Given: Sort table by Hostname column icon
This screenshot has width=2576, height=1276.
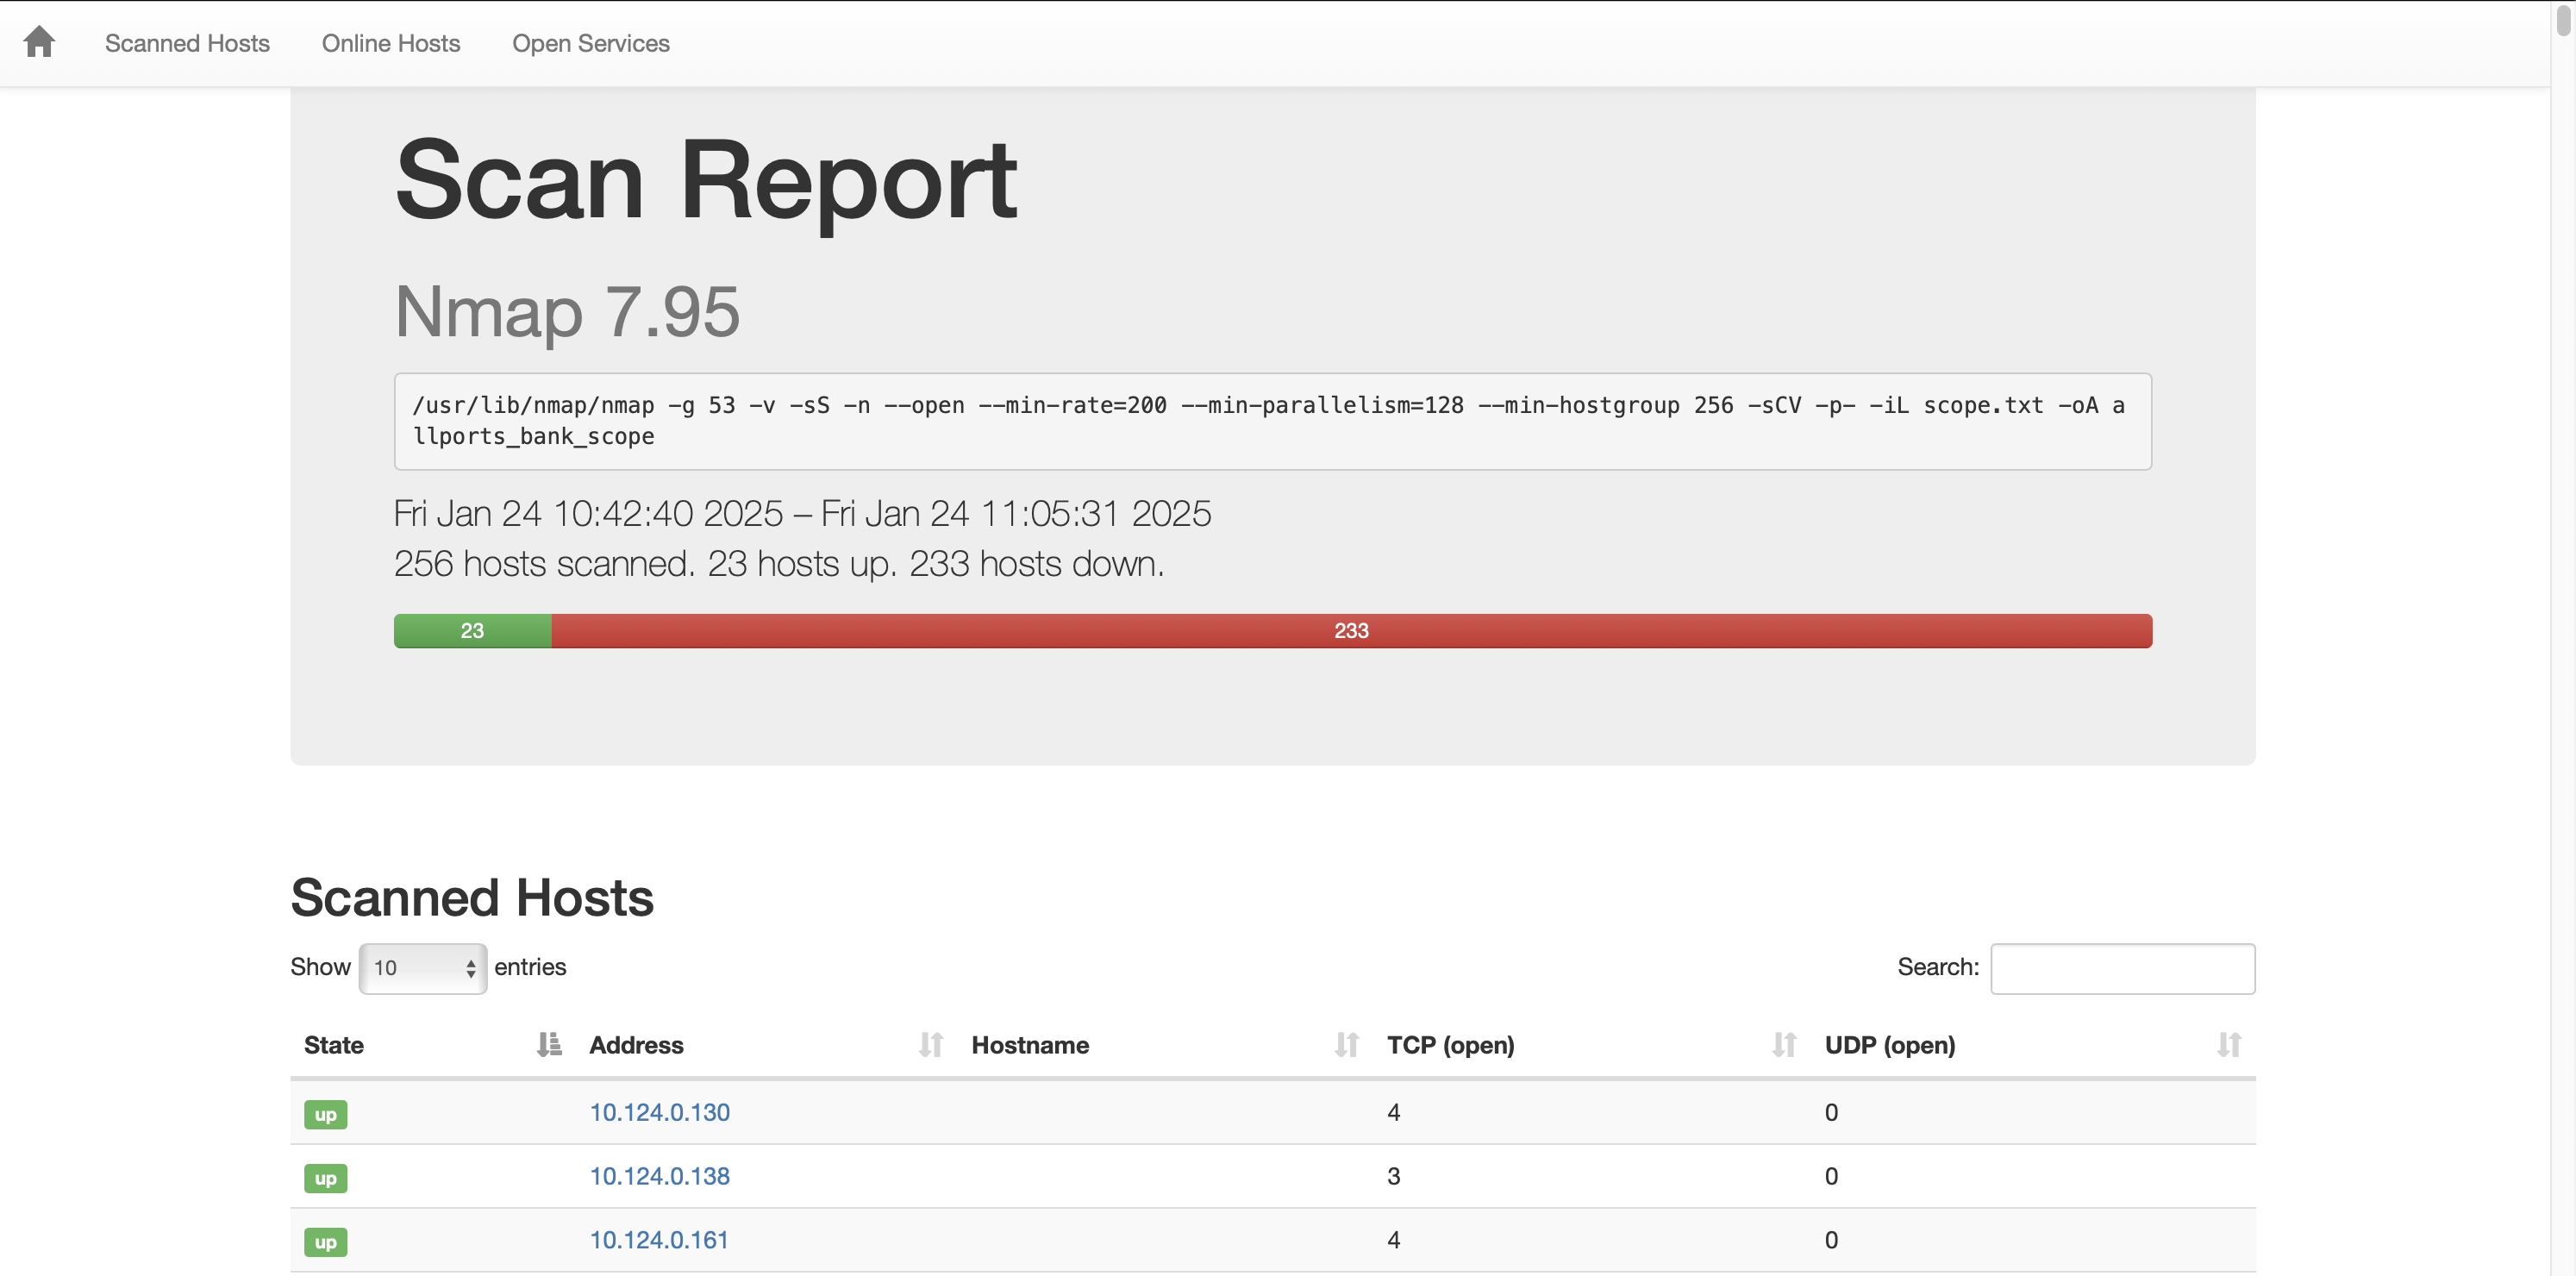Looking at the screenshot, I should click(1347, 1045).
